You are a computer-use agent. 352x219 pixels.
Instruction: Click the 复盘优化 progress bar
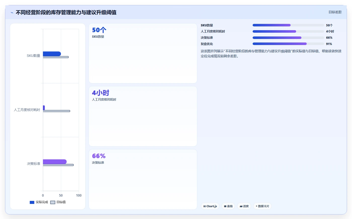click(288, 44)
